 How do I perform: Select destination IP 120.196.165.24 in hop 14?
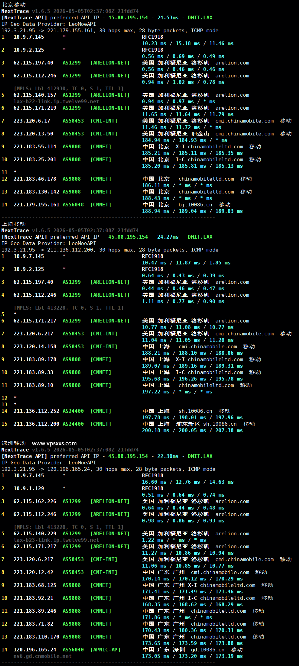(35, 650)
